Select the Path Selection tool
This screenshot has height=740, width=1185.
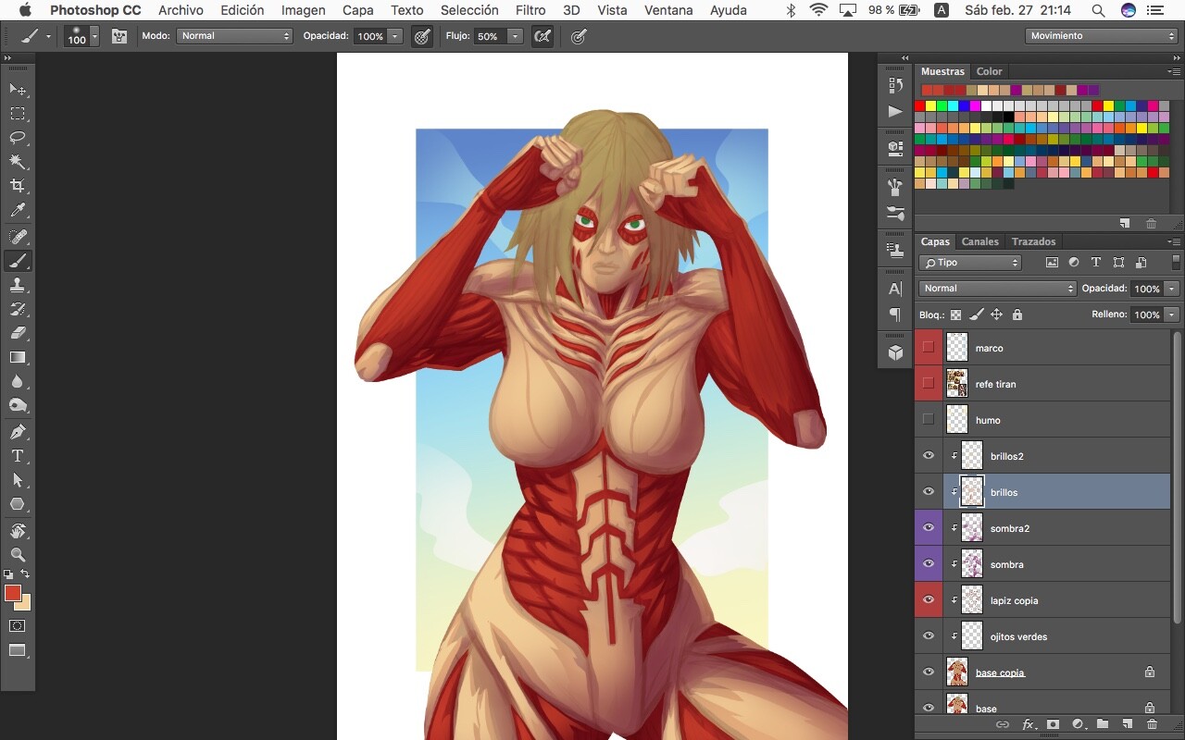pyautogui.click(x=18, y=480)
